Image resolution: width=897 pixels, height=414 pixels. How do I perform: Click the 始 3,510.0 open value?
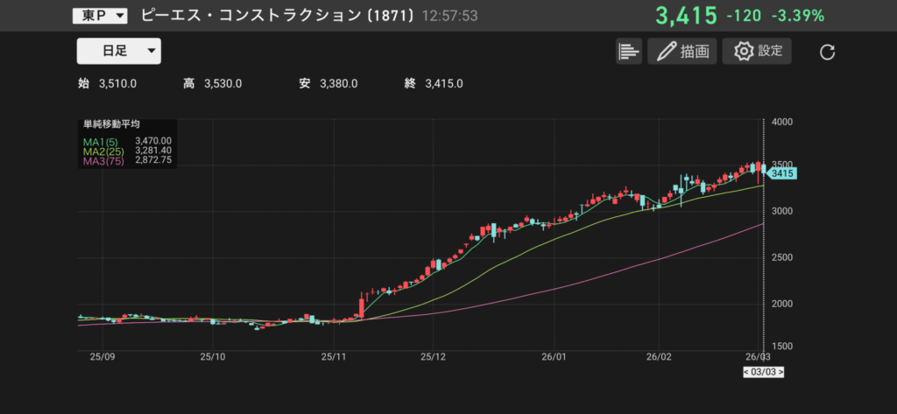coord(107,84)
